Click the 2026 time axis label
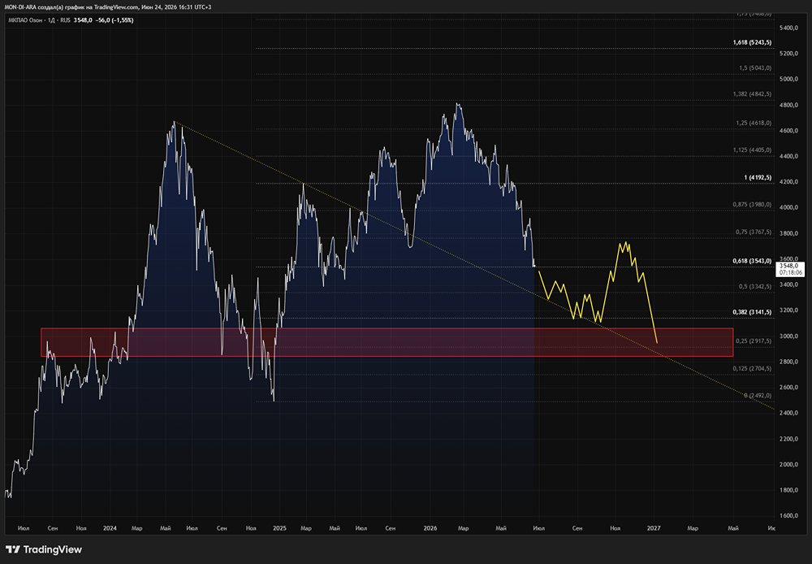Screen dimensions: 812x564 (430, 528)
